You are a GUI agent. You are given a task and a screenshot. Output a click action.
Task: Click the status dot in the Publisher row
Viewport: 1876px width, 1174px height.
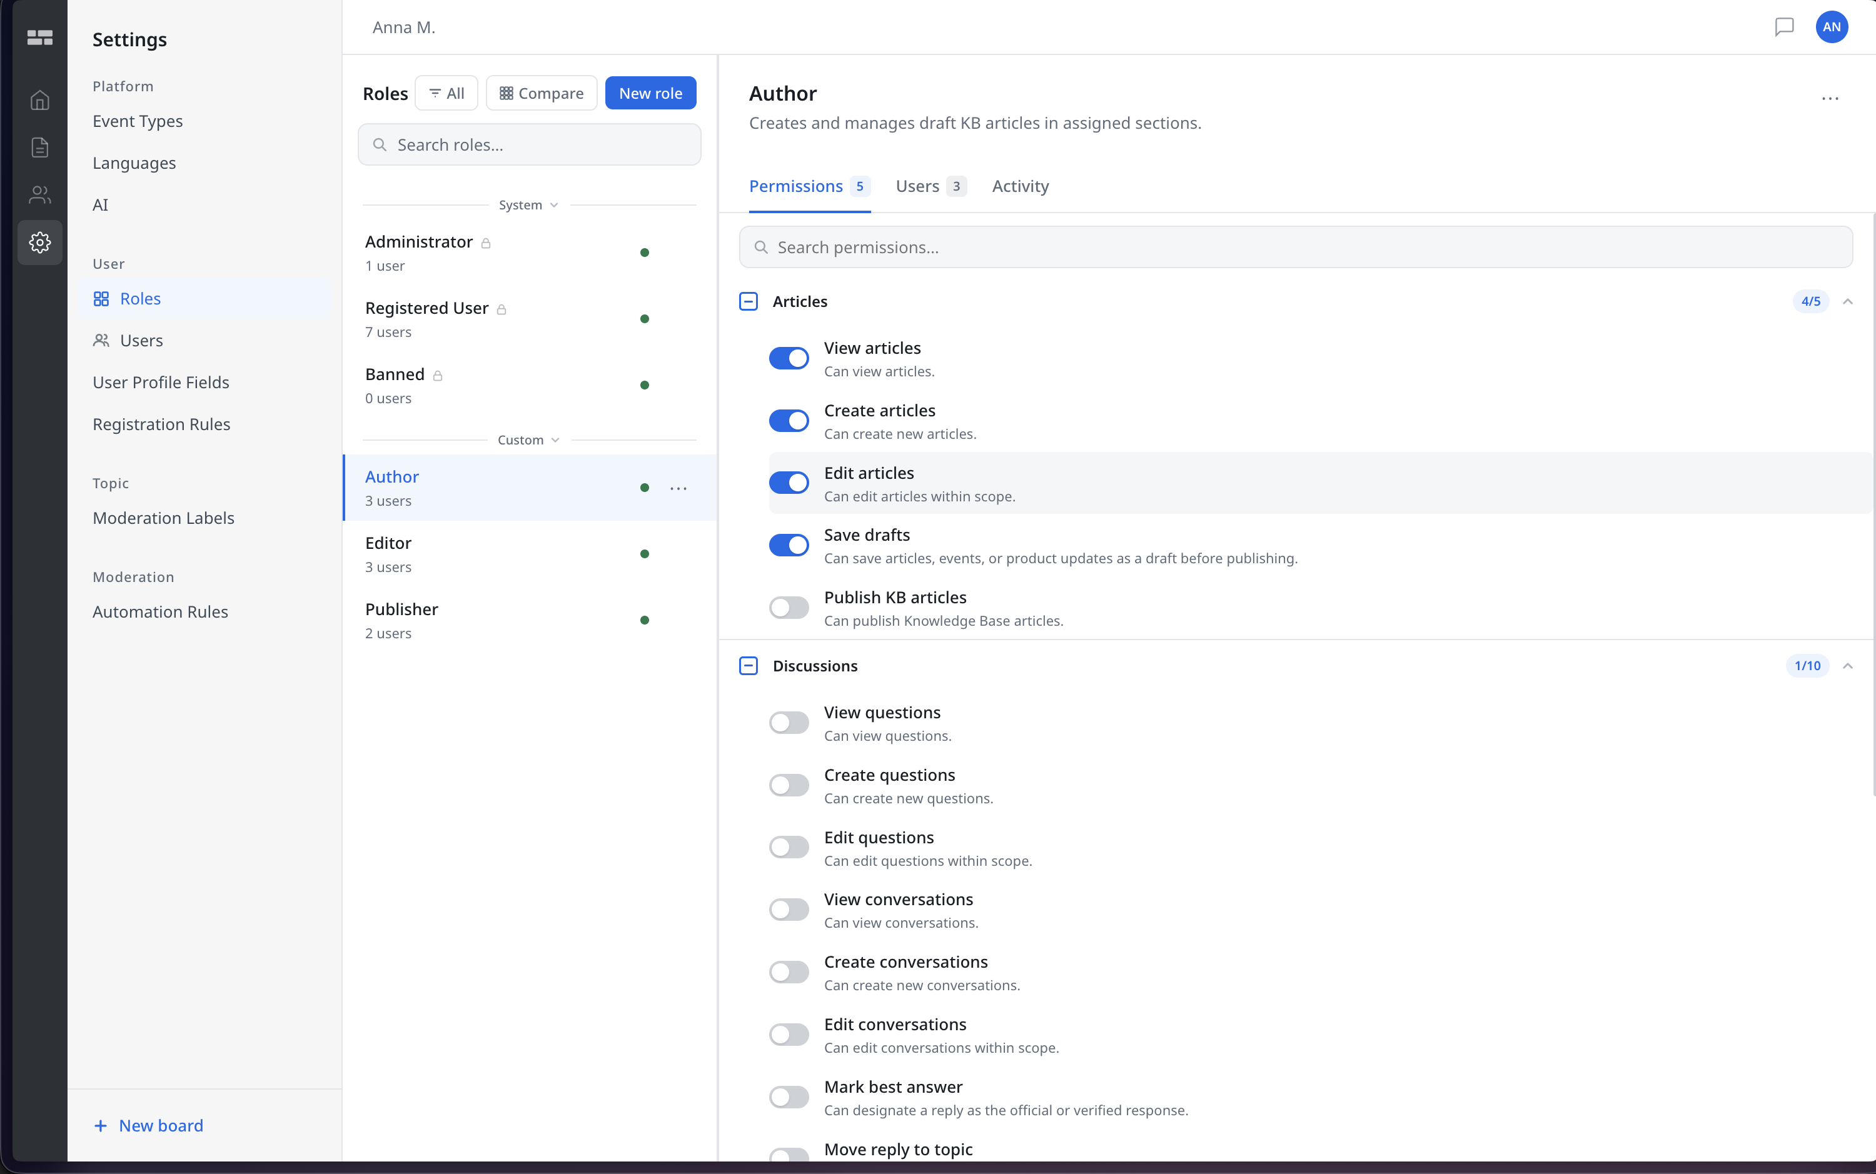point(645,620)
